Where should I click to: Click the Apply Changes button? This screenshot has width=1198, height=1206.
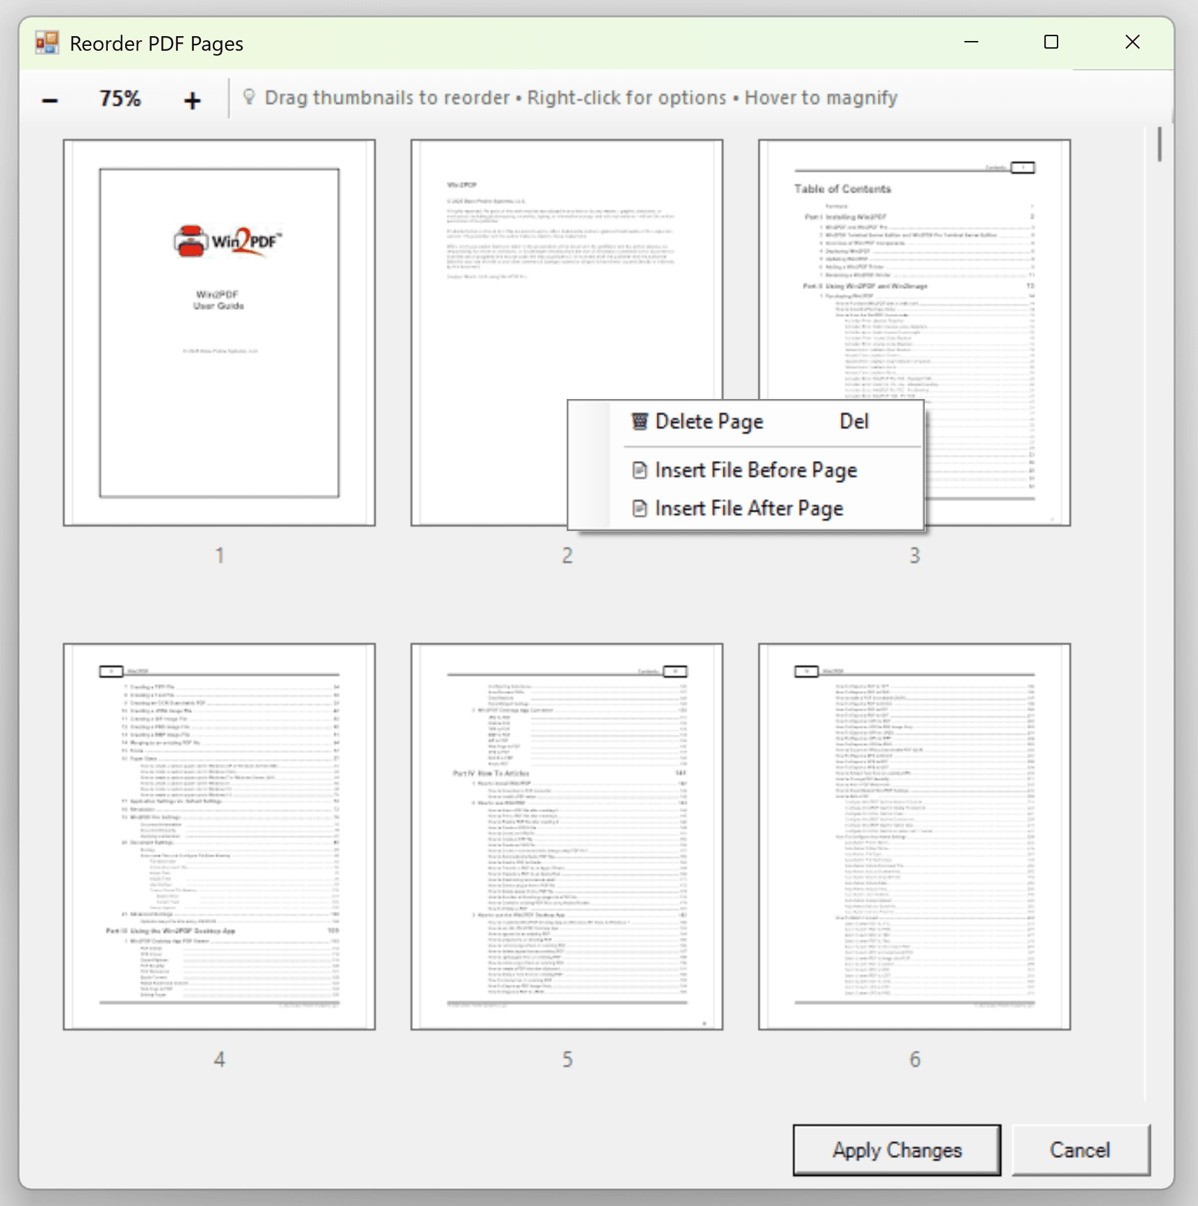pyautogui.click(x=896, y=1150)
